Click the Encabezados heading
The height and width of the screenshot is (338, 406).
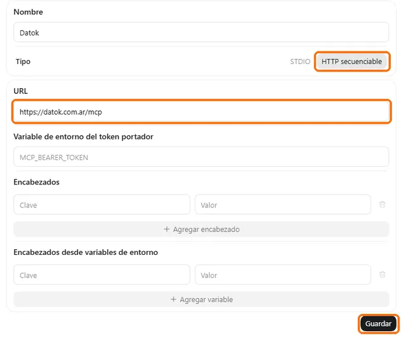tap(37, 182)
